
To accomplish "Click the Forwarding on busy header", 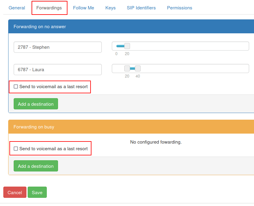I will pyautogui.click(x=33, y=127).
